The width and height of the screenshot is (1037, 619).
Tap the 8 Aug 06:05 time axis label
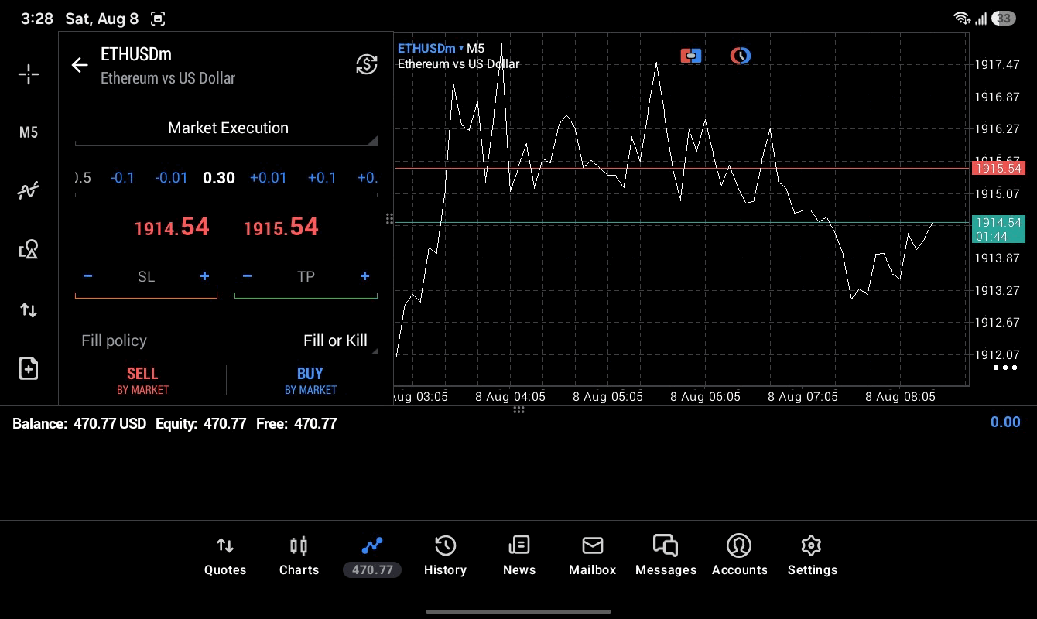(705, 396)
